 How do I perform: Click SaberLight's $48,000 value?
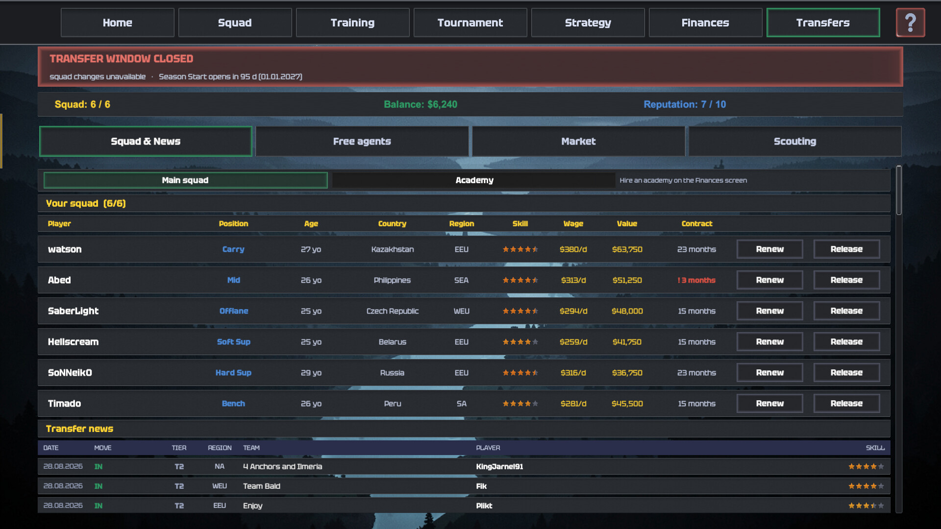627,311
